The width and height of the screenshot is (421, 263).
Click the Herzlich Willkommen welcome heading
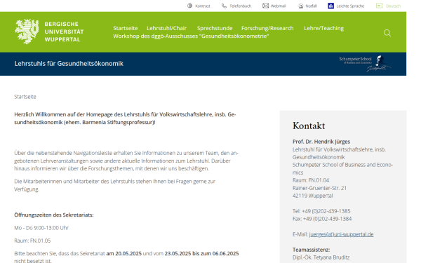(125, 119)
